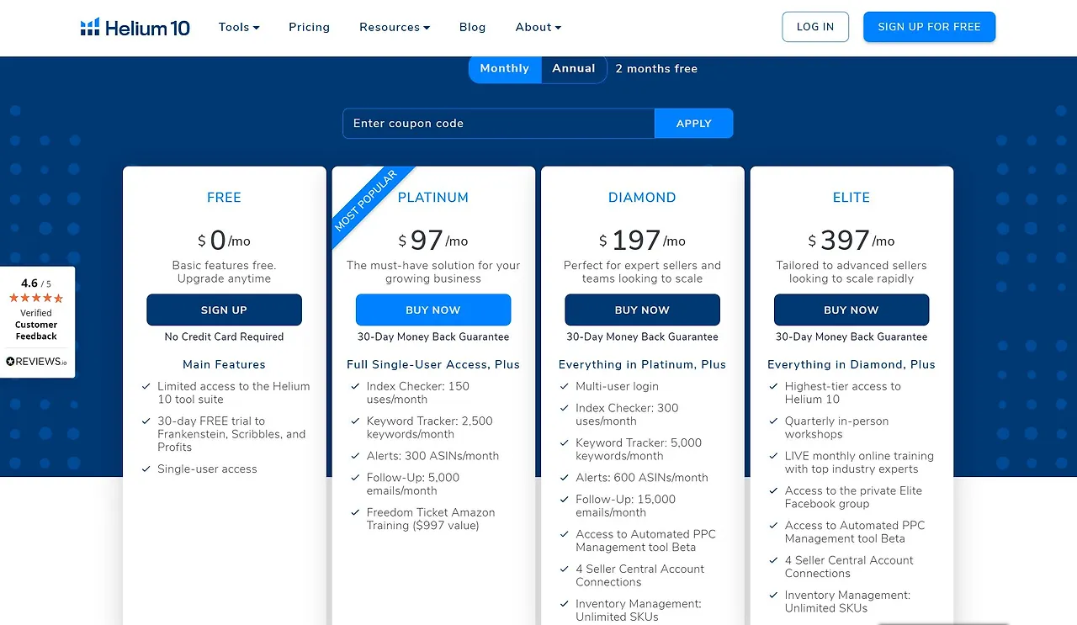Click 'Follow-Up: 15,000 emails/month' feature
The width and height of the screenshot is (1077, 625).
626,506
